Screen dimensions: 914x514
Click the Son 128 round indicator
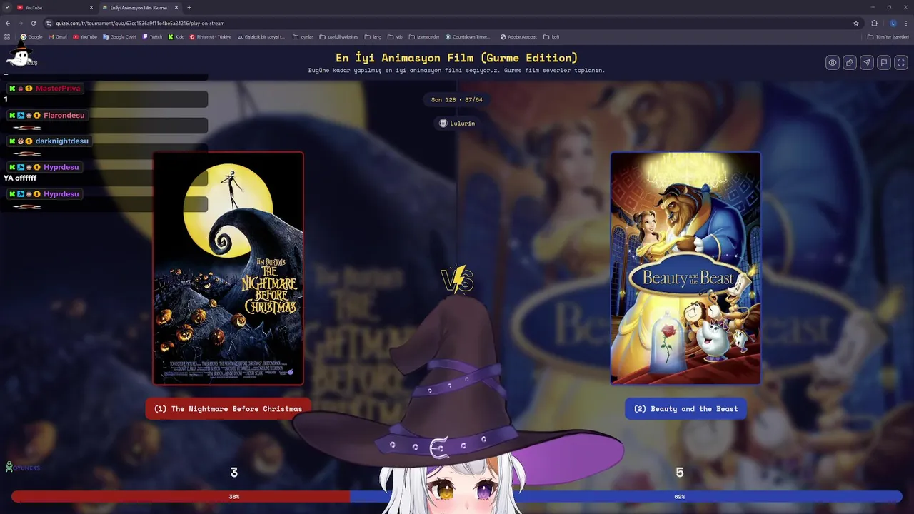pos(457,99)
